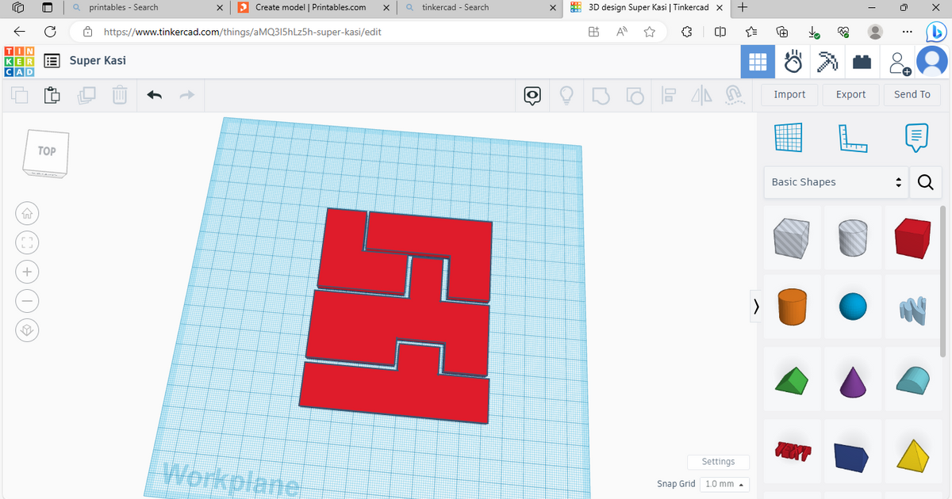This screenshot has width=952, height=499.
Task: Switch to Blocks editor with the pickaxe icon
Action: click(x=827, y=61)
